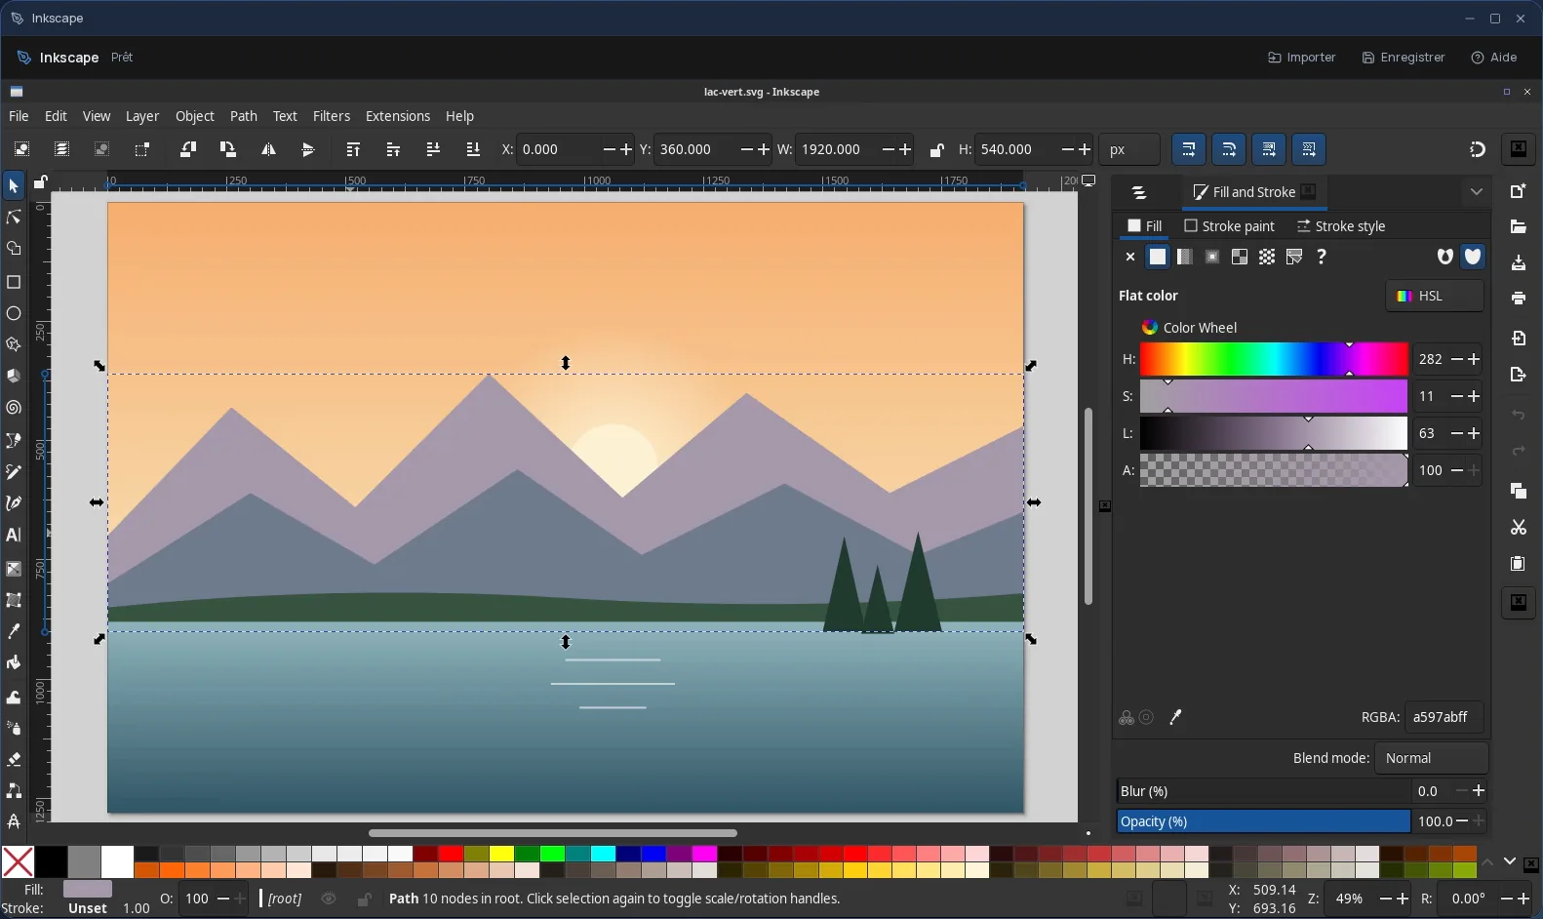Open the Filters menu
Image resolution: width=1543 pixels, height=919 pixels.
click(x=332, y=116)
